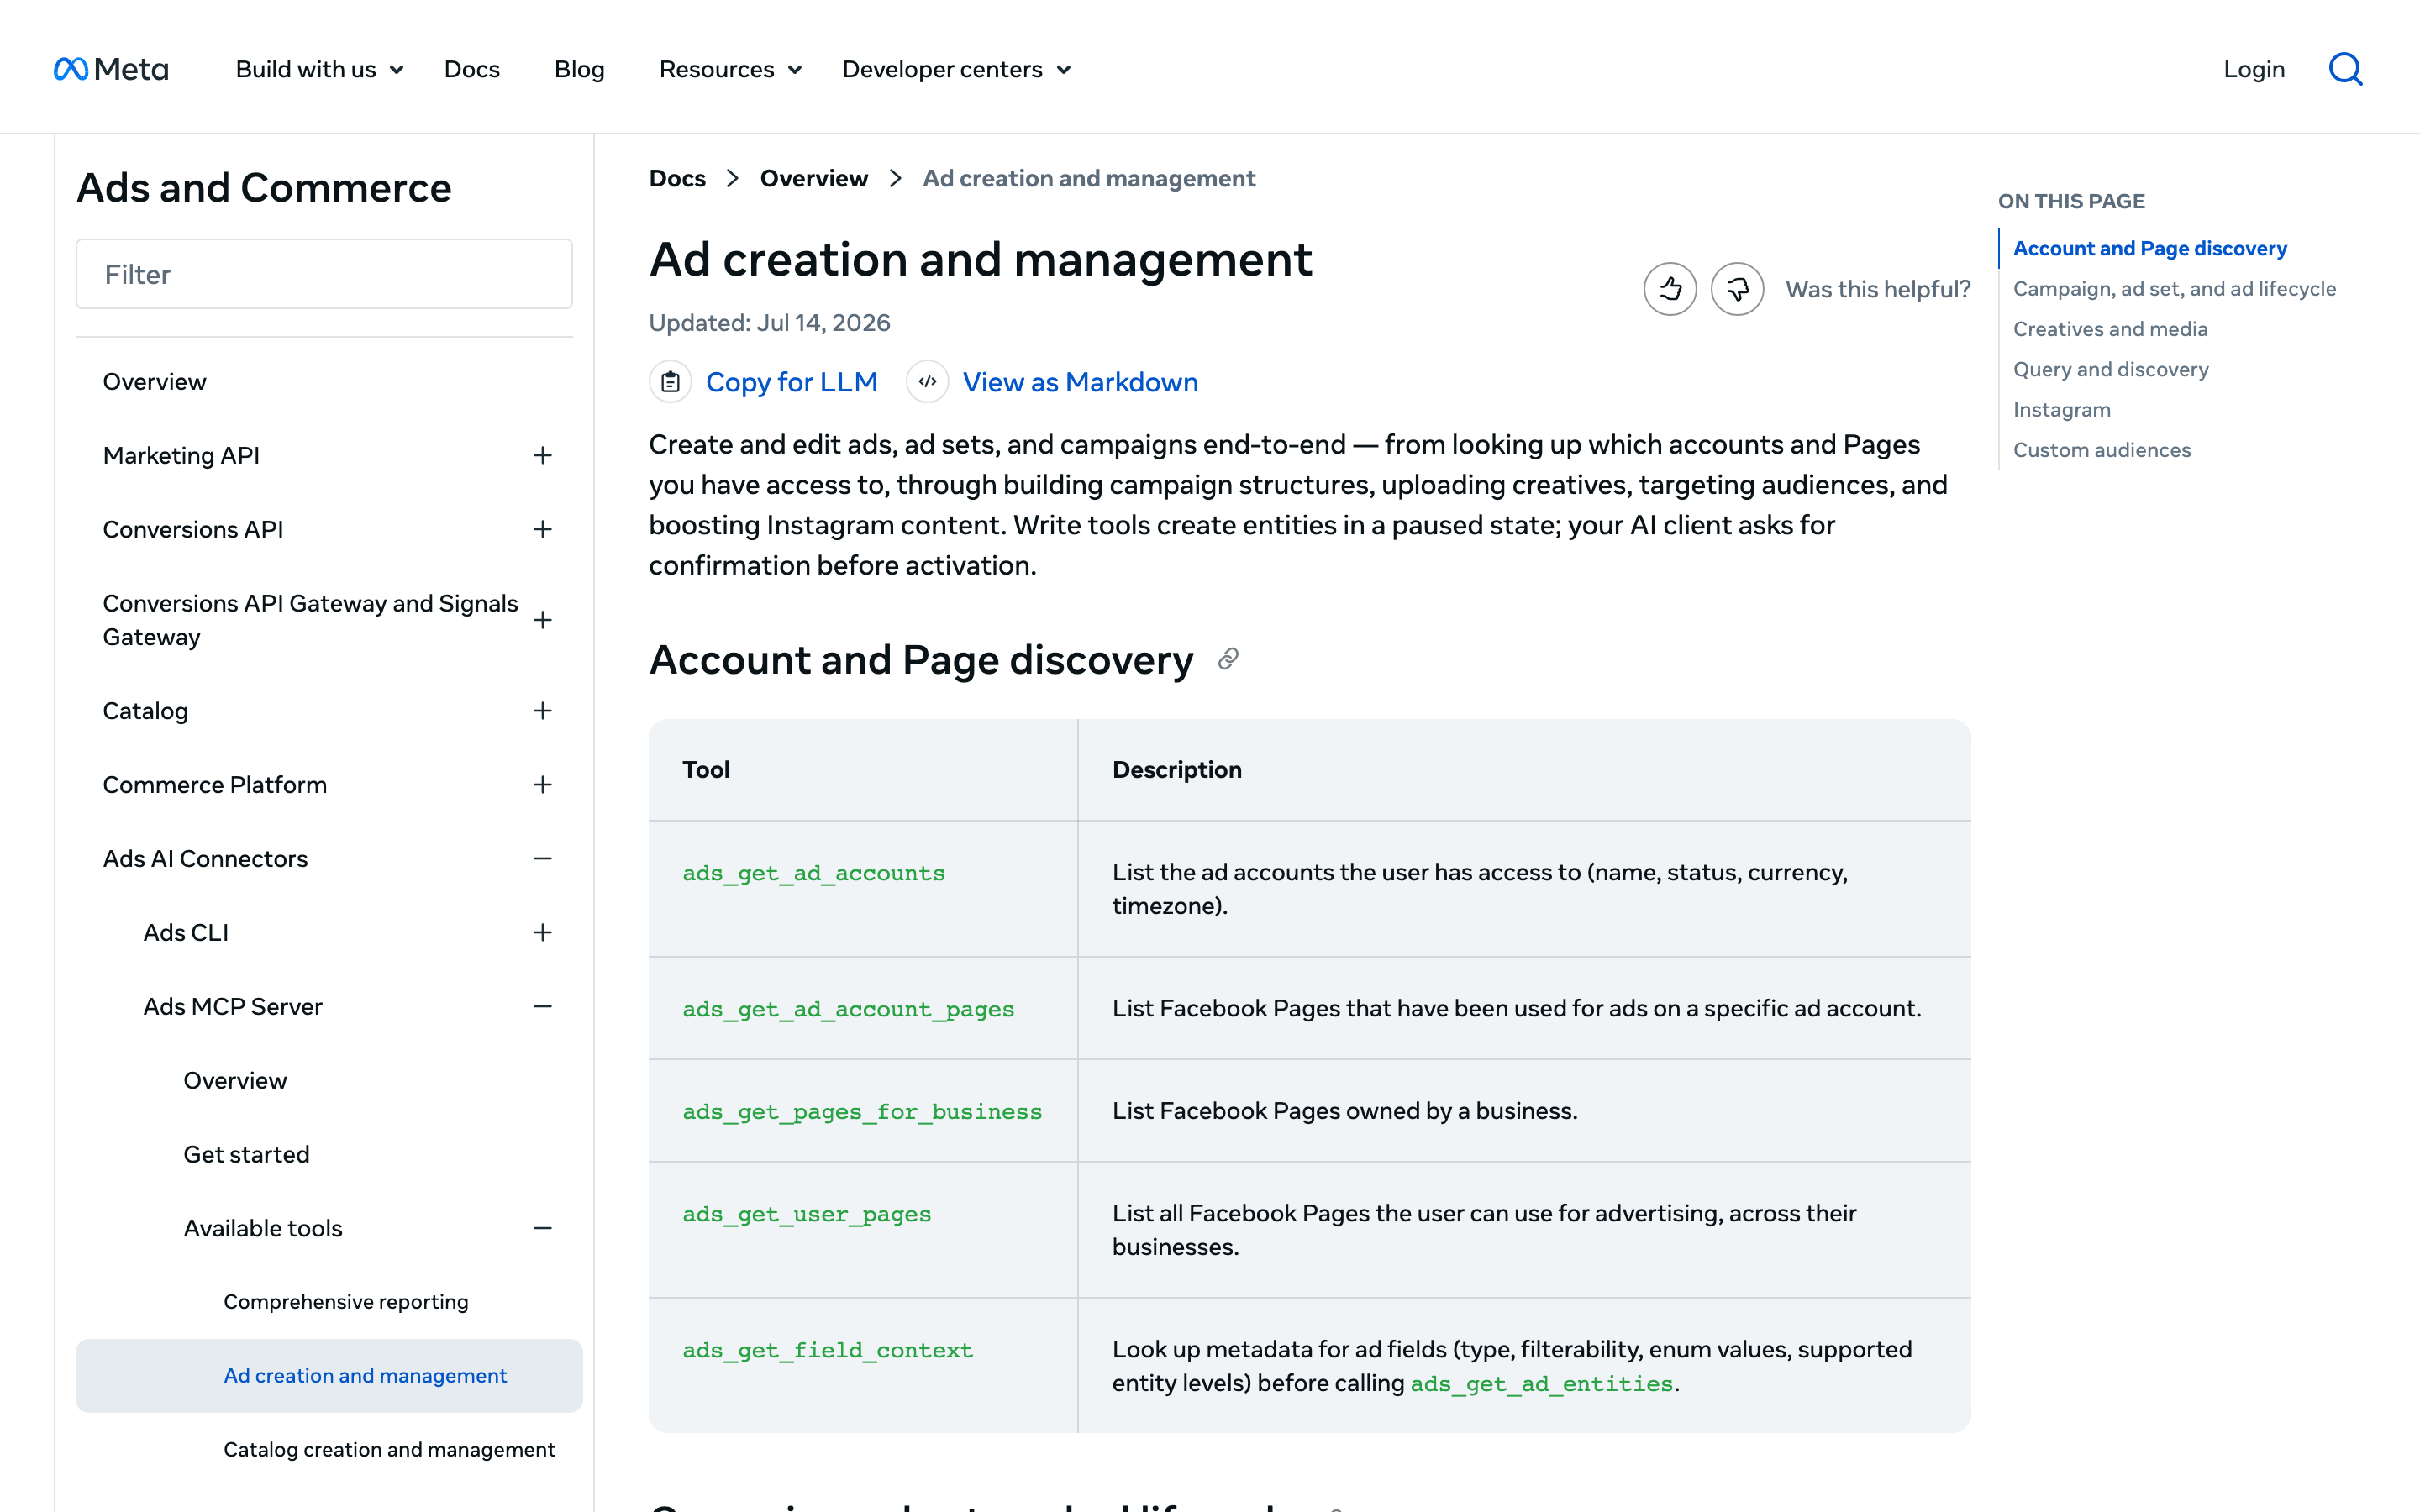Click View as Markdown link
Screen dimensions: 2420x1512
(x=1080, y=382)
